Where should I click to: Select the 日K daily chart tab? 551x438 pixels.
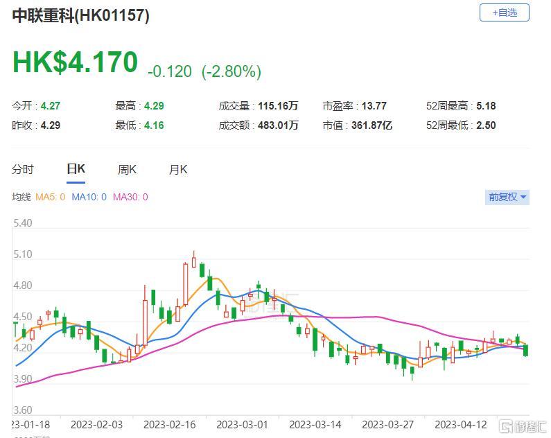click(76, 169)
